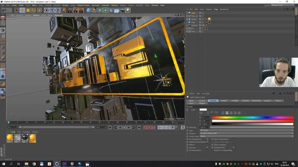Click the Camera object icon in the toolbar
The width and height of the screenshot is (298, 167).
tap(122, 10)
